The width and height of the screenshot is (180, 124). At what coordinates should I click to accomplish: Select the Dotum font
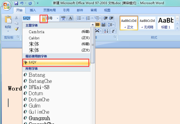(x=56, y=93)
